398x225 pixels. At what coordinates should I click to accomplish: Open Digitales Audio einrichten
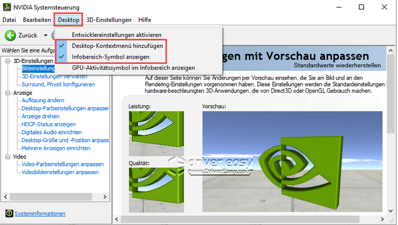point(52,132)
